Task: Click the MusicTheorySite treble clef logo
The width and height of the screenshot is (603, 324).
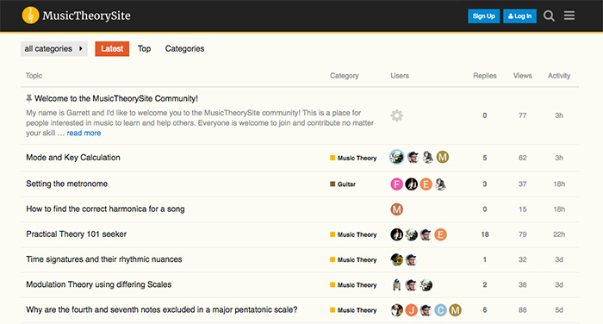Action: point(30,16)
